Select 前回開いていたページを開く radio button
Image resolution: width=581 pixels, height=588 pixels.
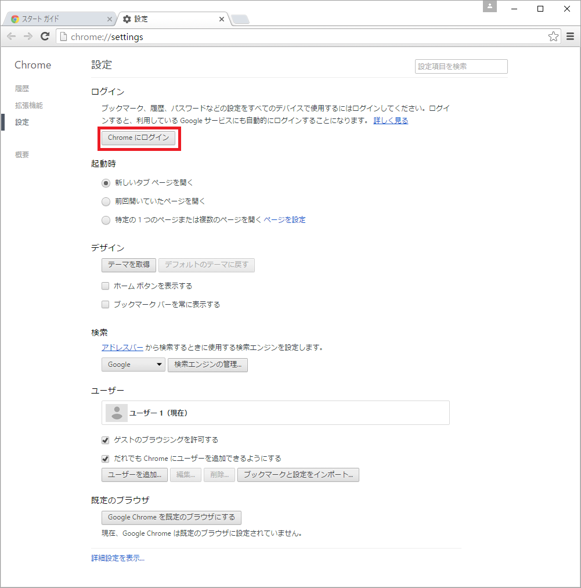click(106, 201)
